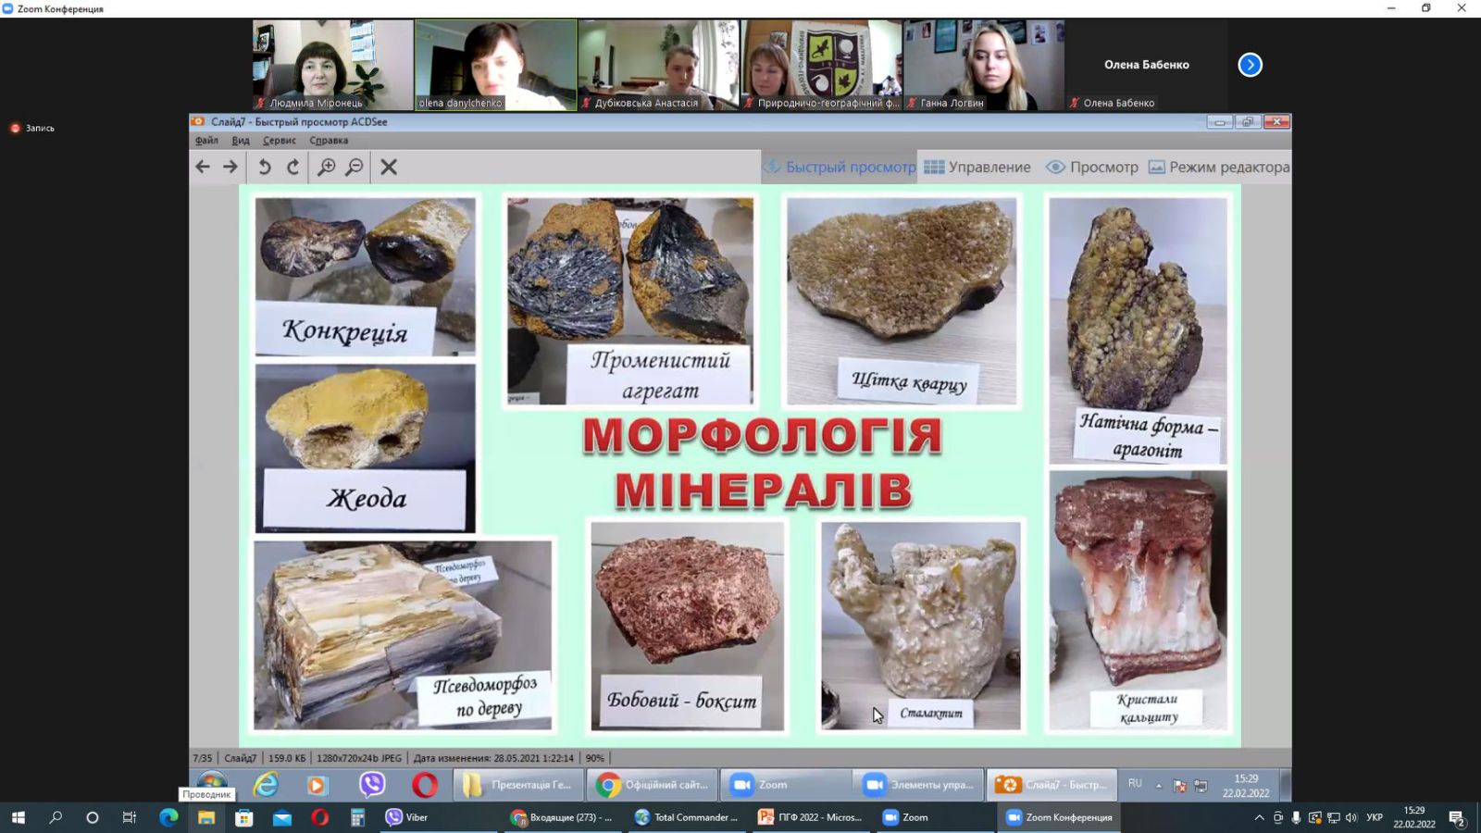This screenshot has width=1481, height=833.
Task: Zoom in with the magnifier plus icon
Action: [327, 167]
